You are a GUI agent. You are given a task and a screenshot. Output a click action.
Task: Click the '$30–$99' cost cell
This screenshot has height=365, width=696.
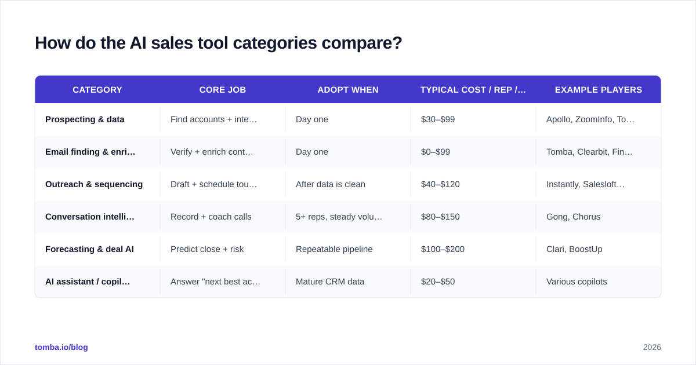click(473, 119)
